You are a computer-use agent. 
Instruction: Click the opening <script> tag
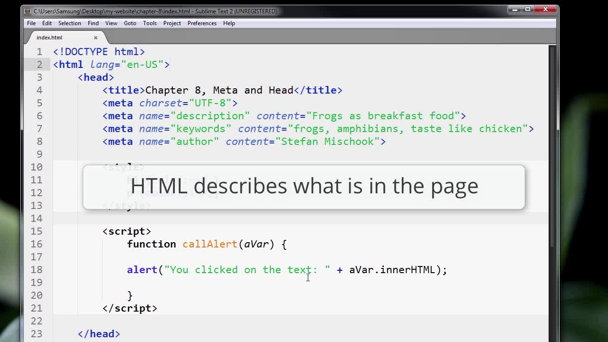coord(127,231)
